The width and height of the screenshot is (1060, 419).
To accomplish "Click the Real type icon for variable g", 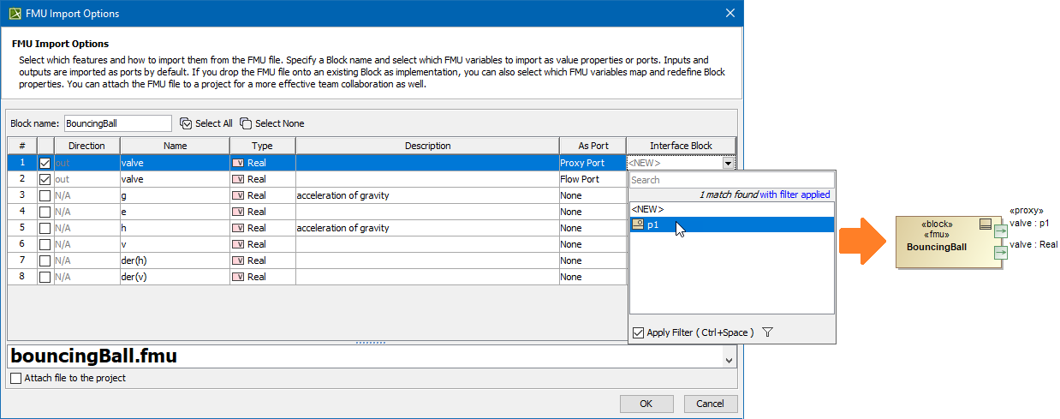I will click(x=238, y=195).
